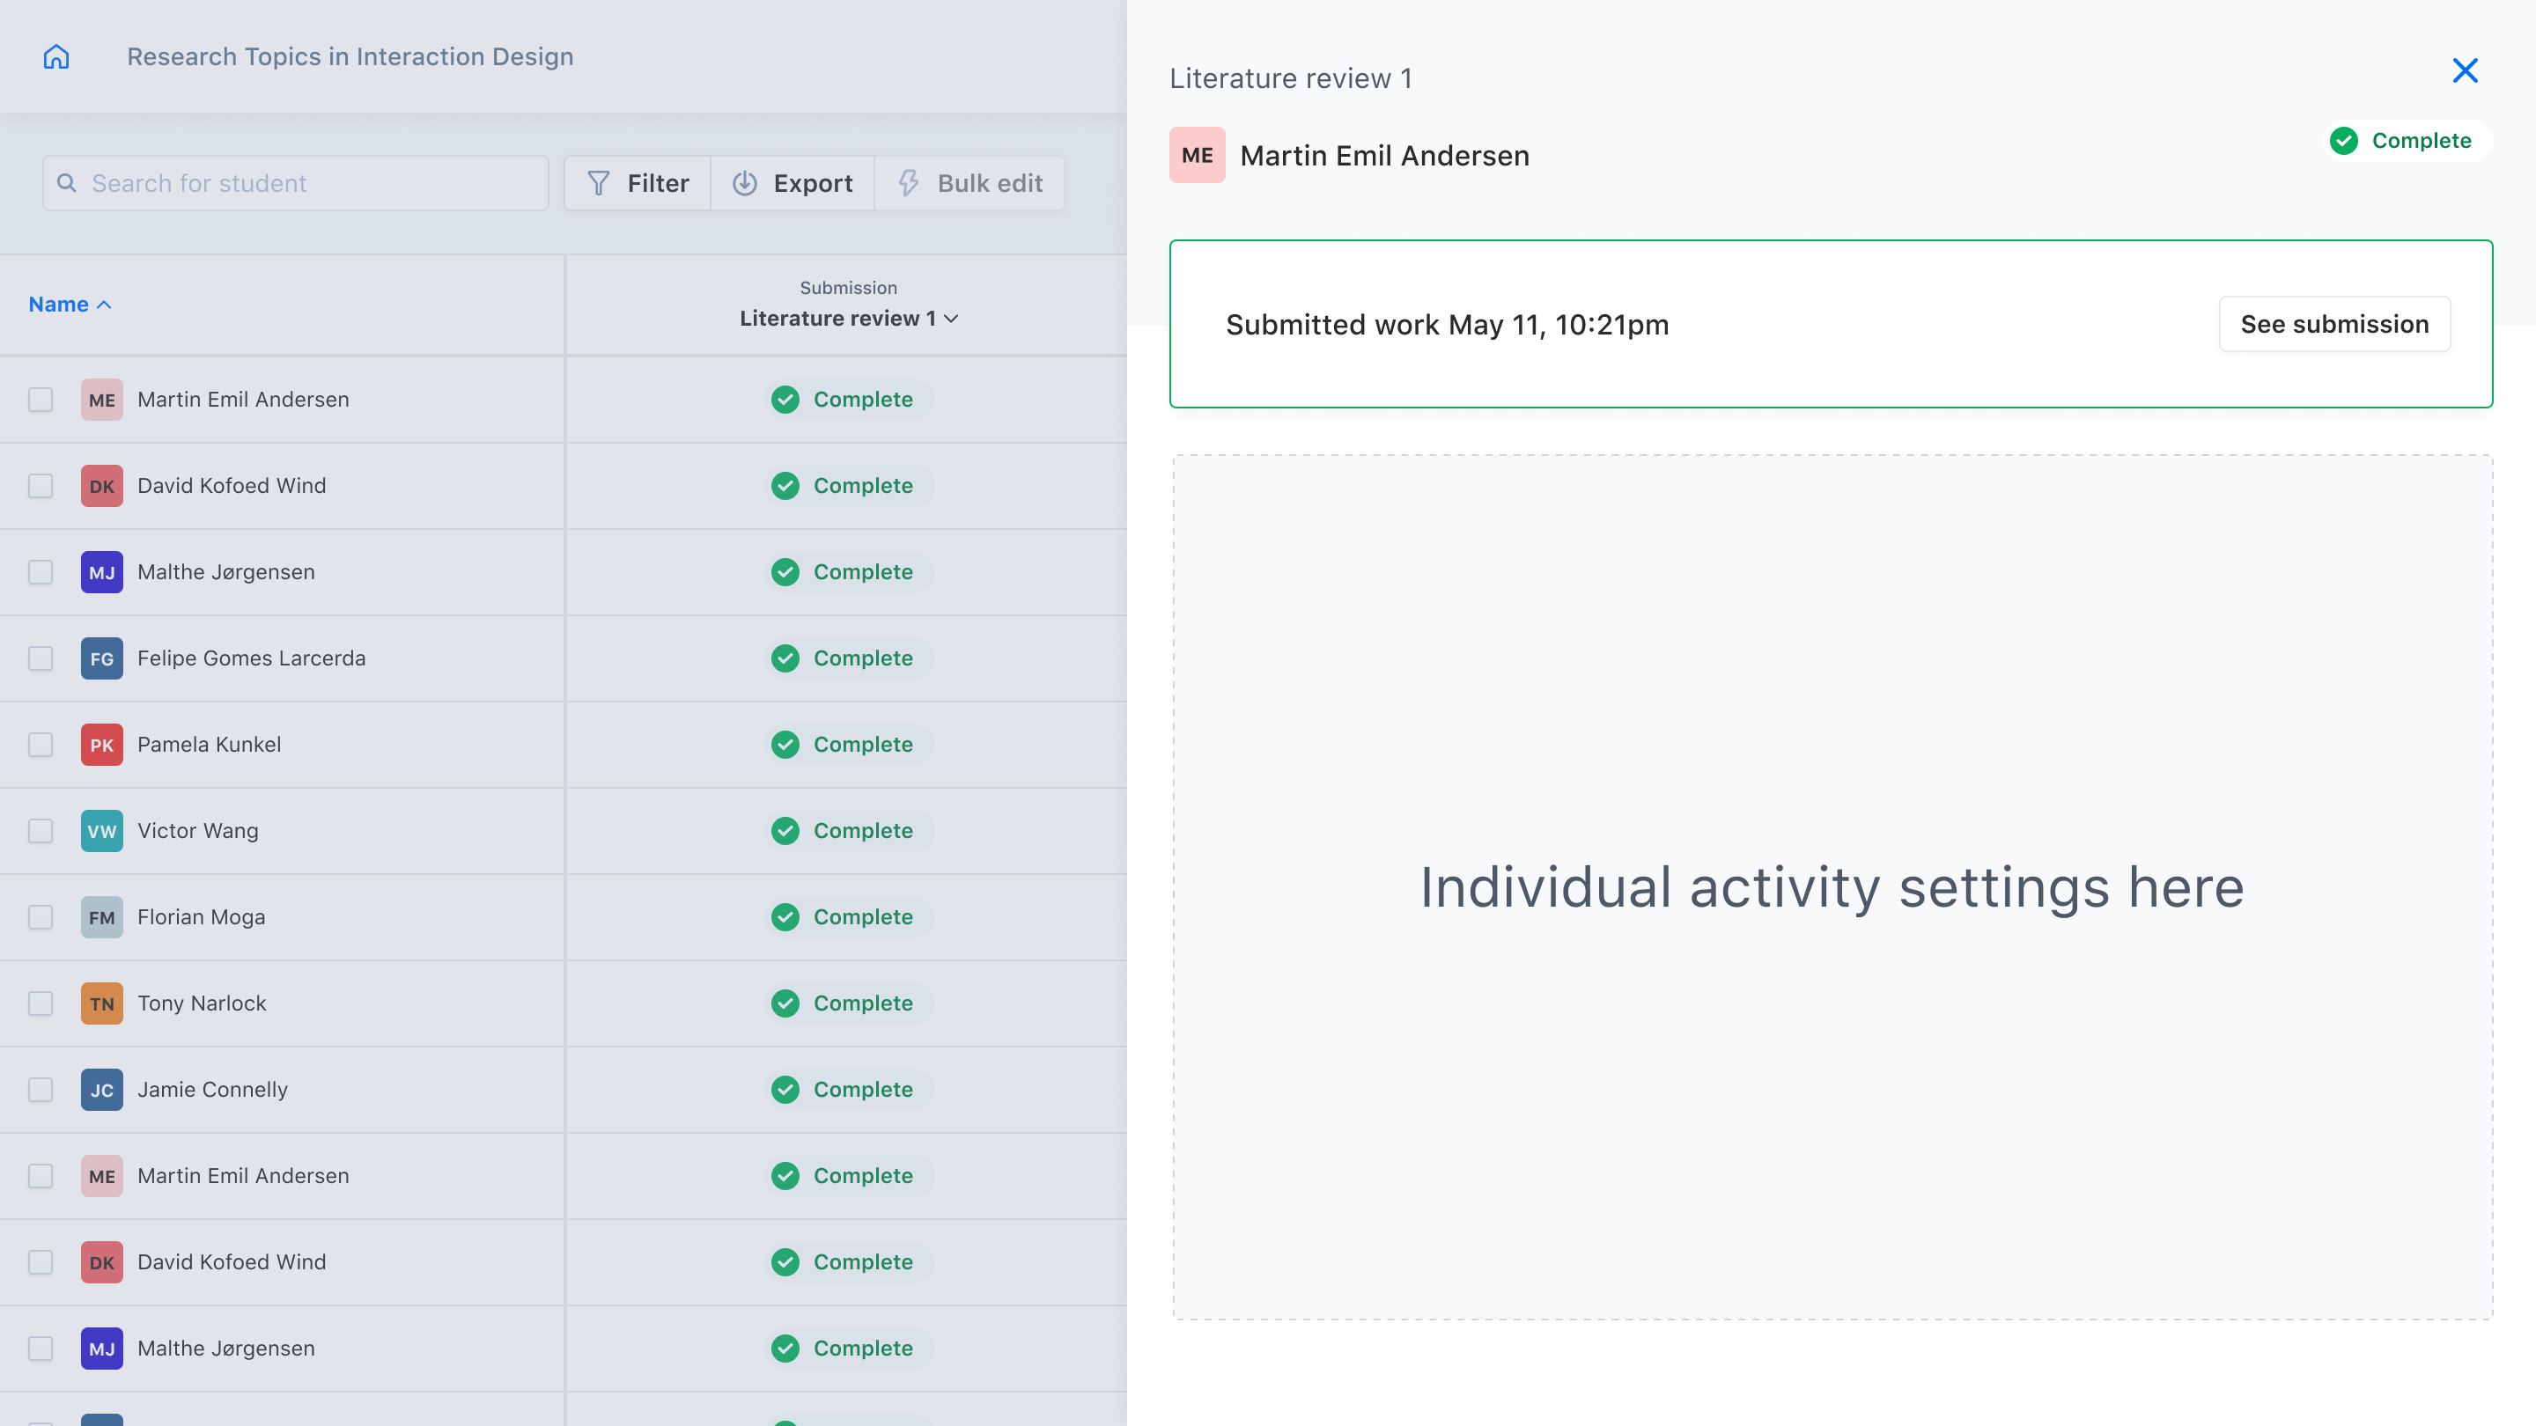The width and height of the screenshot is (2536, 1426).
Task: Click JC avatar for Jamie Connelly
Action: (x=102, y=1090)
